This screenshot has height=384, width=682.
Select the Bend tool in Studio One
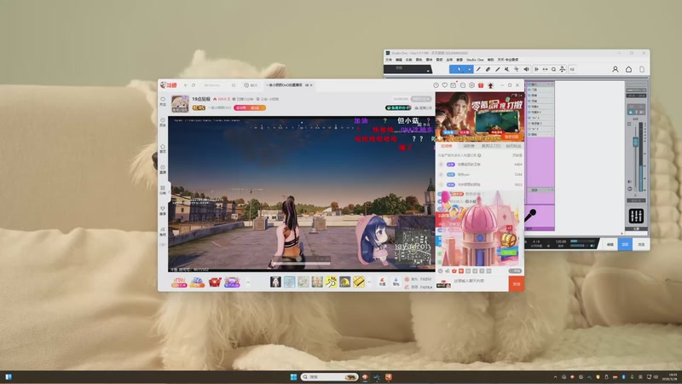[x=517, y=69]
